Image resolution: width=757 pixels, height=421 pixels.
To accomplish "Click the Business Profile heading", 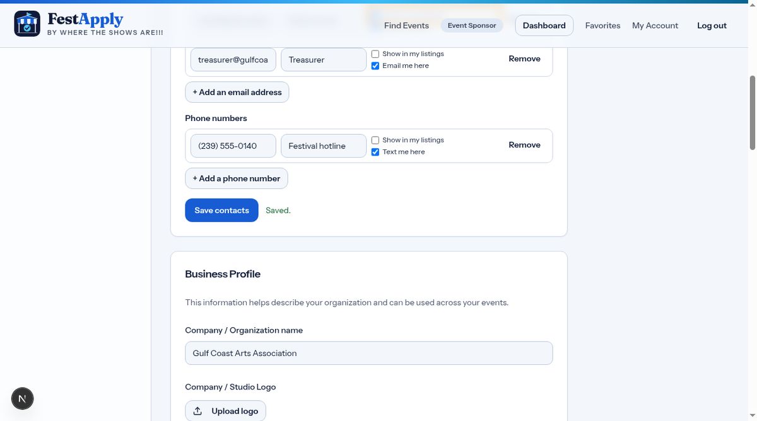I will 223,274.
